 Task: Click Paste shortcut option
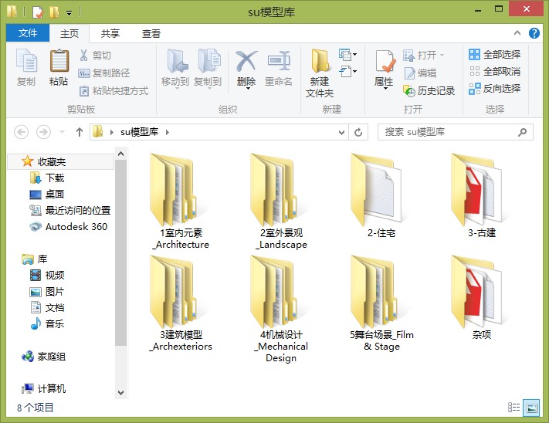(x=114, y=91)
